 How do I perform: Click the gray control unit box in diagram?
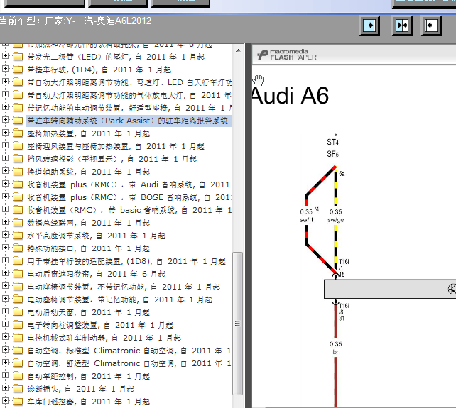(x=390, y=289)
